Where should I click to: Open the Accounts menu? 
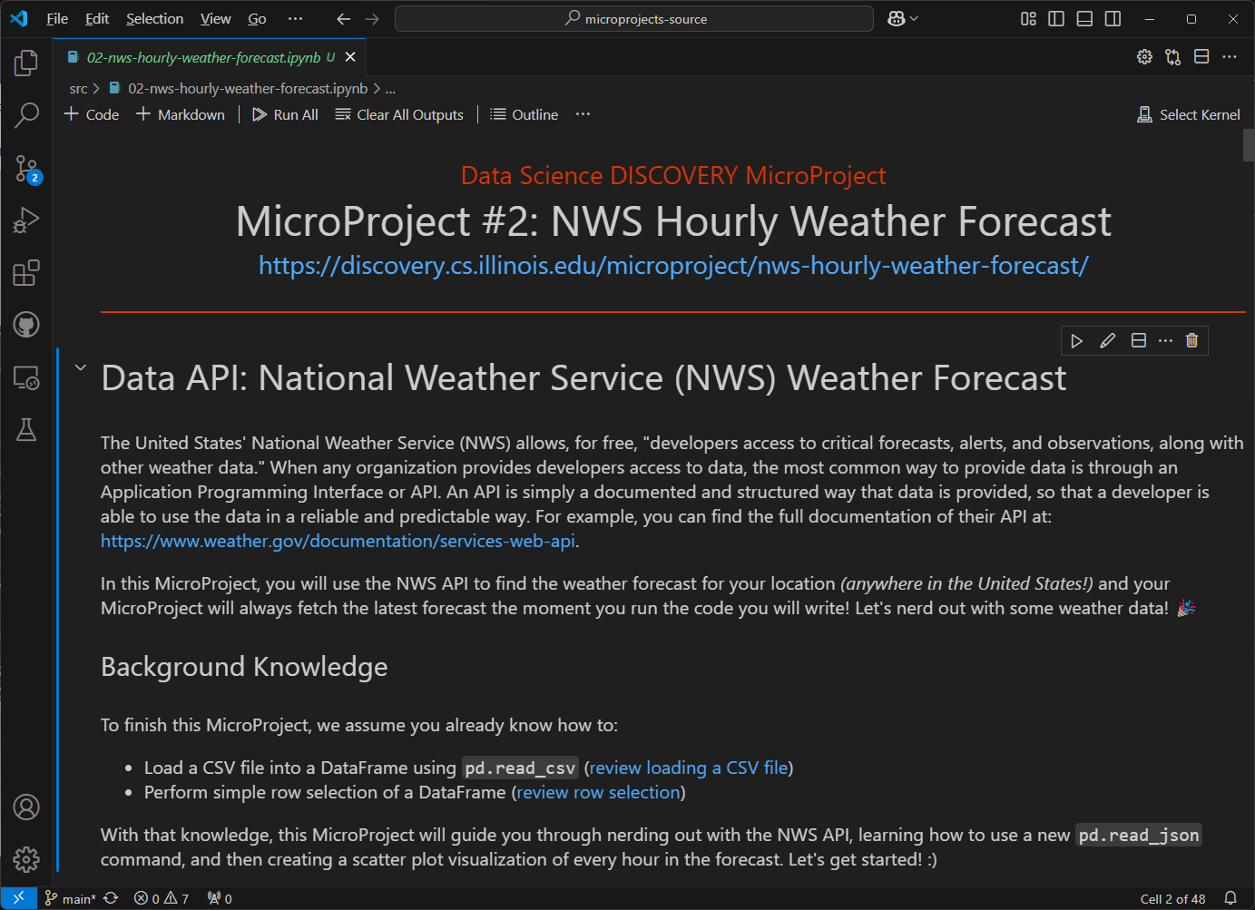click(x=26, y=807)
